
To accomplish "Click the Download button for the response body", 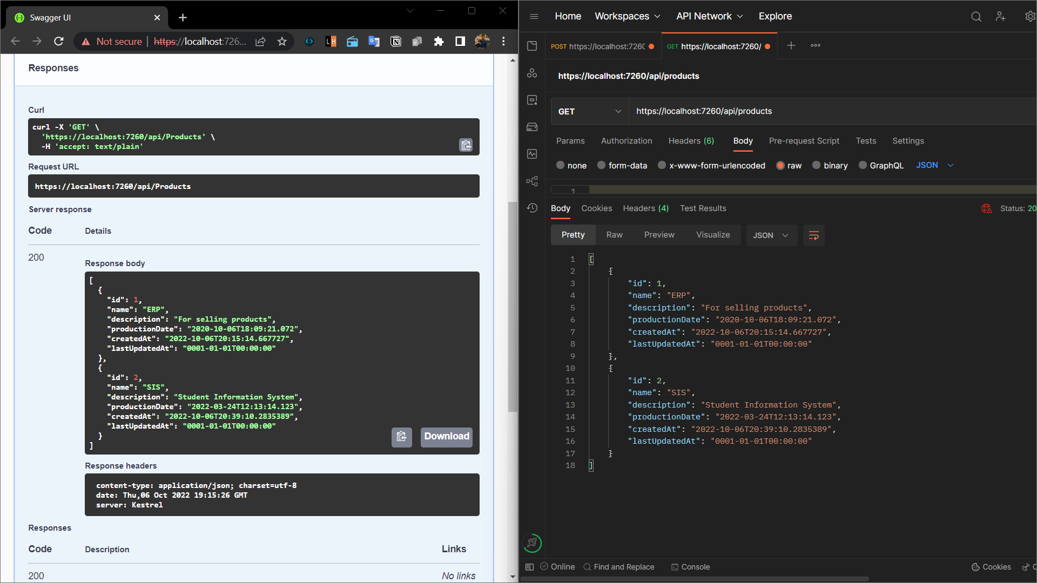I will [446, 437].
